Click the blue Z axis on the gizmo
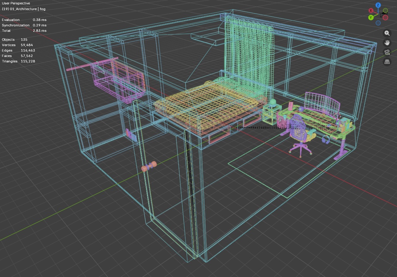Screen dimensions: 397x277 (378, 5)
